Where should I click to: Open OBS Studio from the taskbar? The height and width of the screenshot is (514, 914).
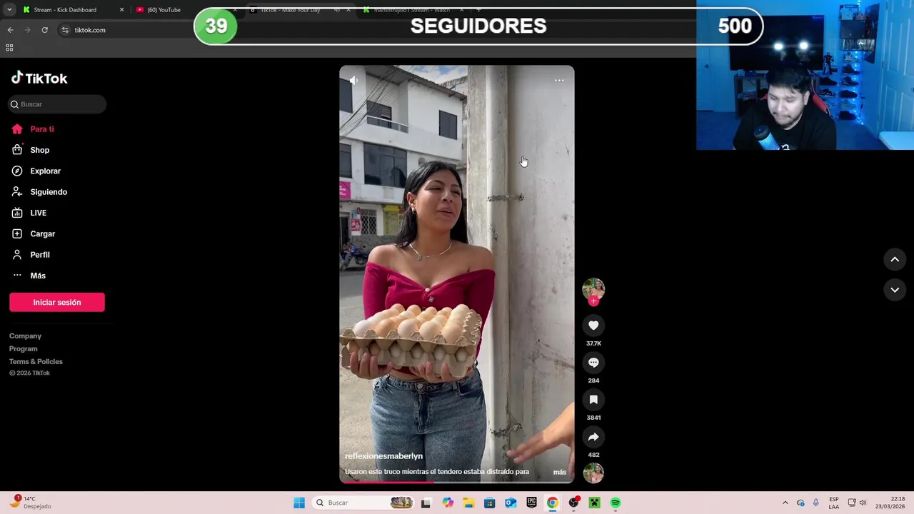[x=573, y=503]
